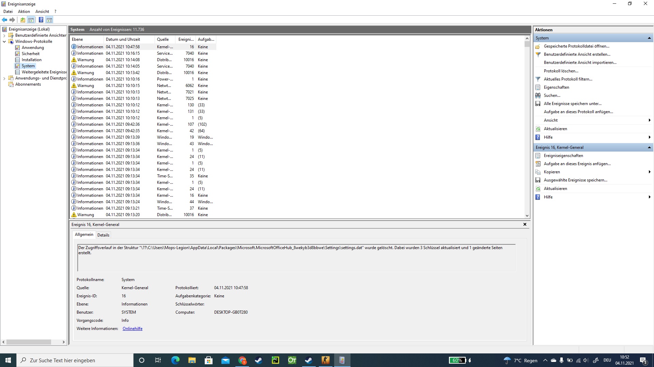Viewport: 654px width, 367px height.
Task: Click the blue help question-mark toolbar icon
Action: (41, 20)
